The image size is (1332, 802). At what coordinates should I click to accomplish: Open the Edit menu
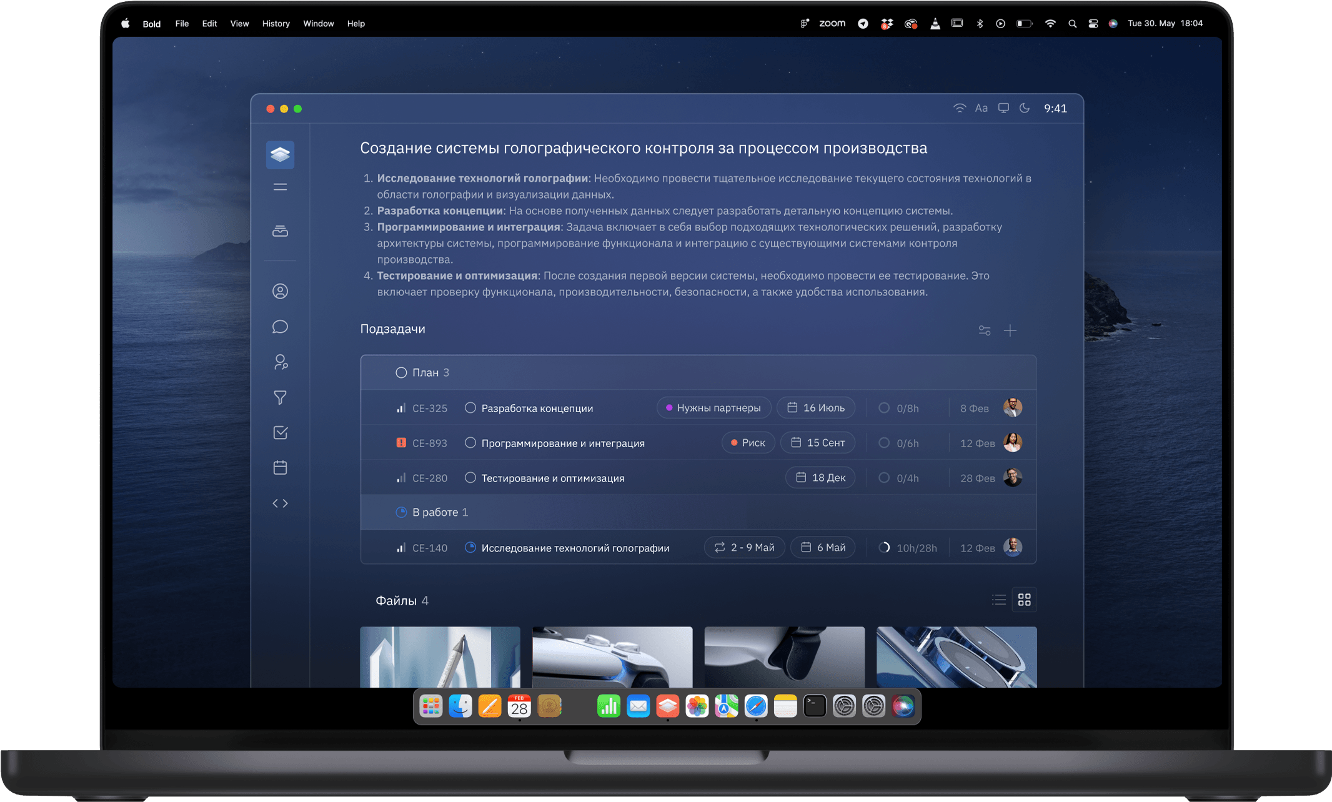point(209,24)
